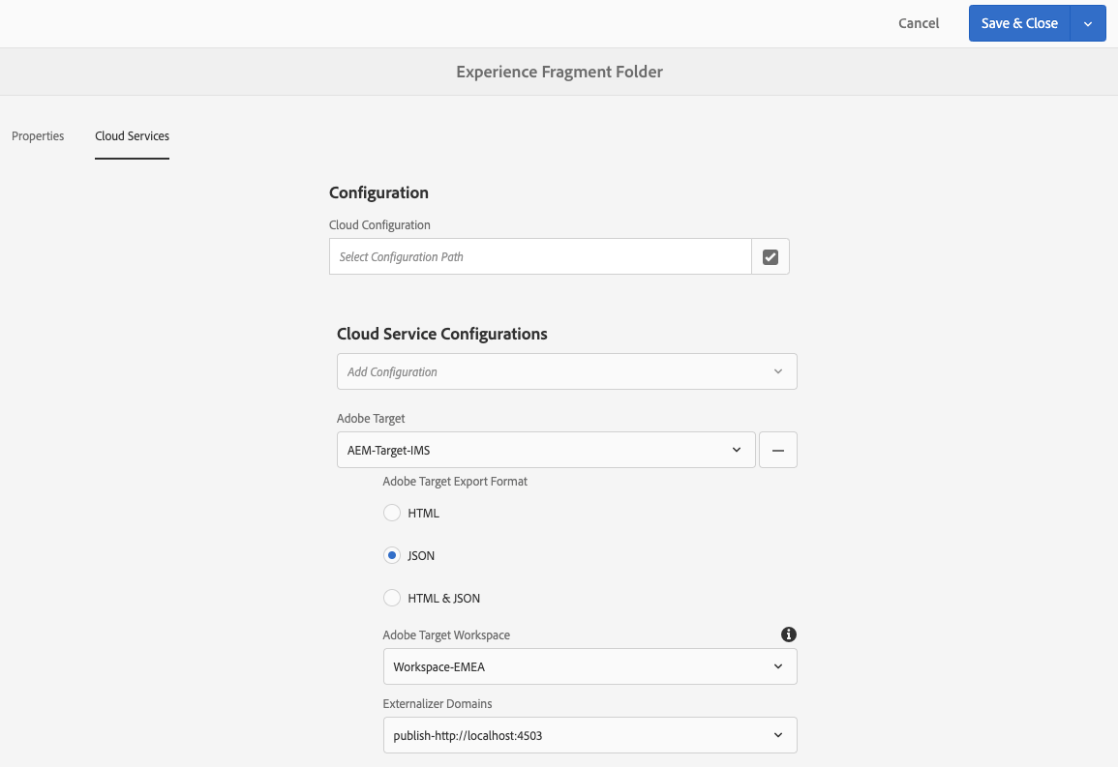Click the dropdown chevron on the Adobe Target field
The width and height of the screenshot is (1118, 767).
(x=737, y=450)
